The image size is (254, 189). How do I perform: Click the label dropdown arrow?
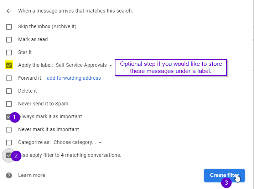point(111,65)
